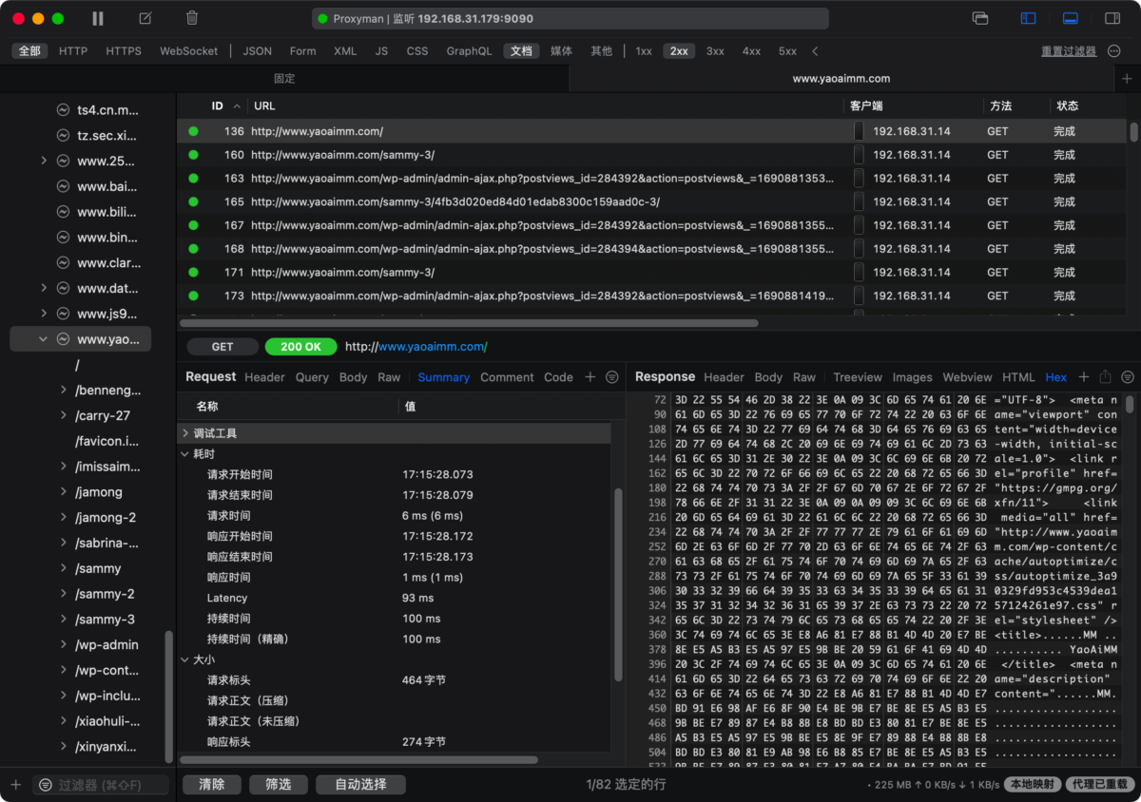Toggle the HTTPS protocol filter

coord(124,51)
